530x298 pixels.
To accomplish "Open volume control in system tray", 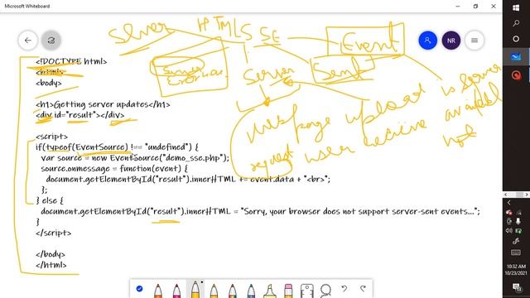I will click(x=508, y=230).
